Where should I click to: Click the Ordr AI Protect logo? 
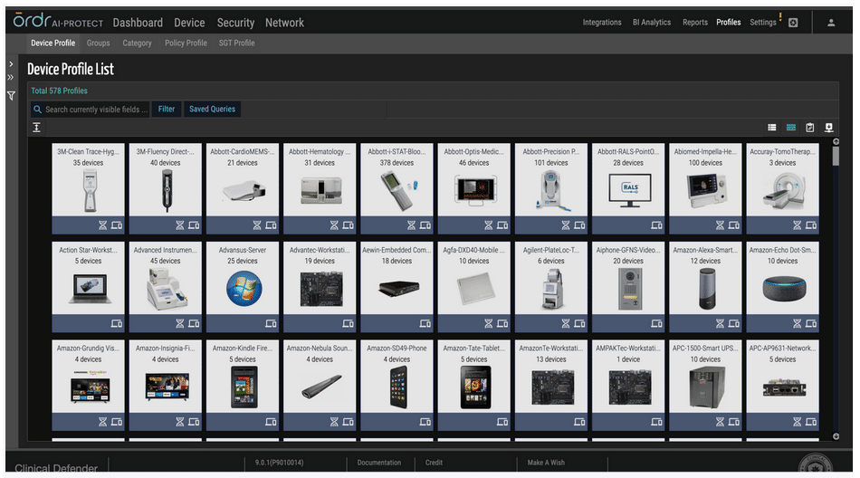[58, 21]
